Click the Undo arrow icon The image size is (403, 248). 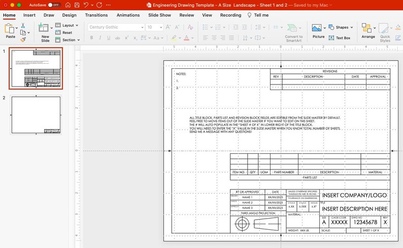pos(86,5)
